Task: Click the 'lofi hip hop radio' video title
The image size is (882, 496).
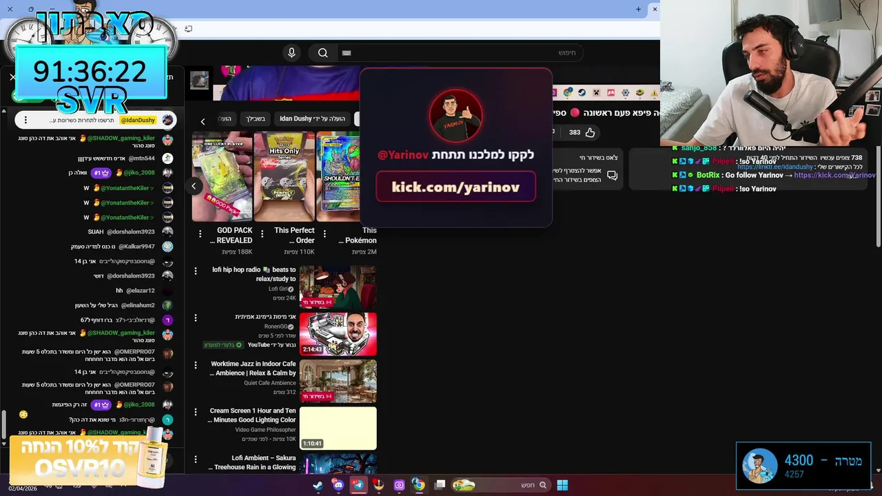Action: [x=254, y=274]
